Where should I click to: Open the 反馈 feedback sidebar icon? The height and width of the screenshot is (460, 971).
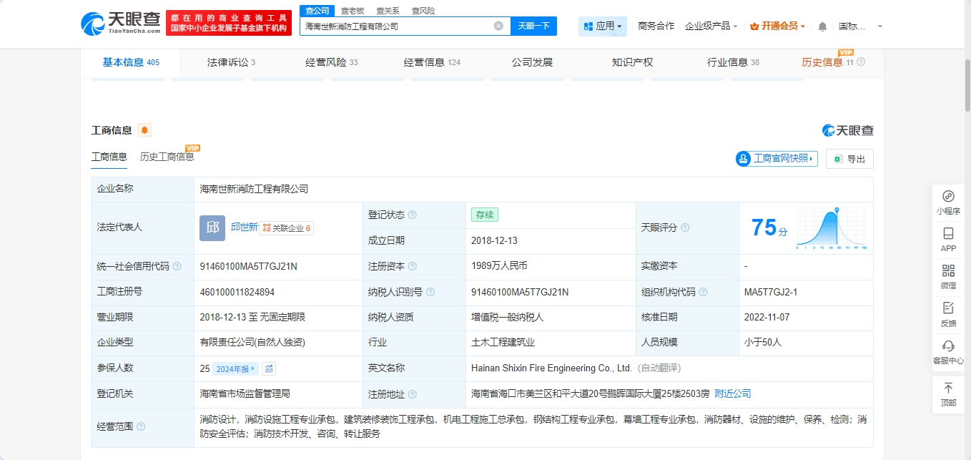pyautogui.click(x=948, y=313)
